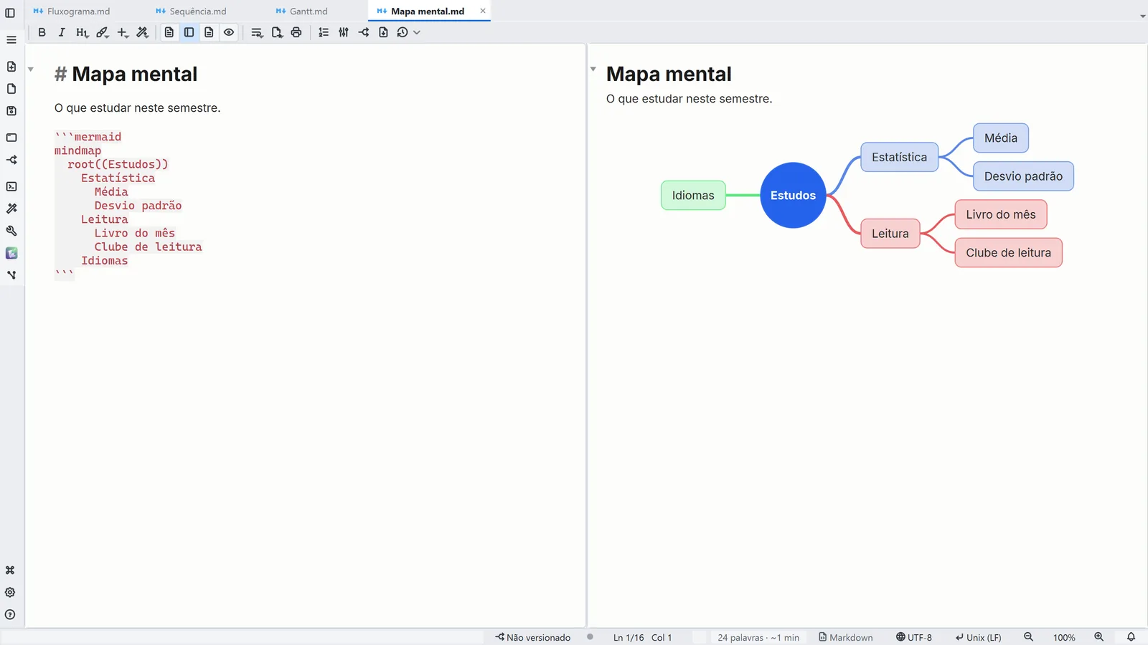Close the Mapa mental.md tab
The width and height of the screenshot is (1148, 645).
(x=483, y=11)
